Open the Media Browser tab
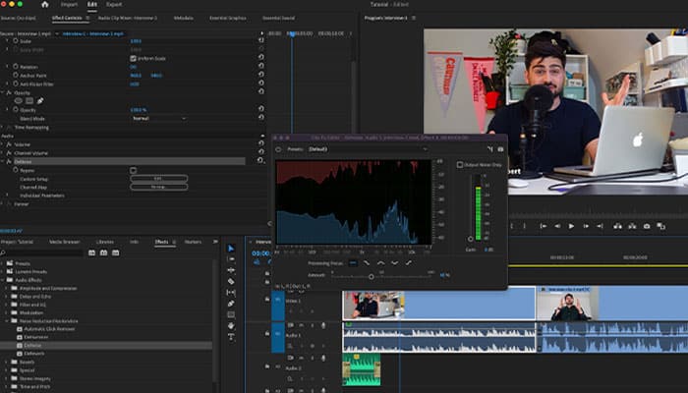Viewport: 688px width, 393px height. [x=64, y=242]
